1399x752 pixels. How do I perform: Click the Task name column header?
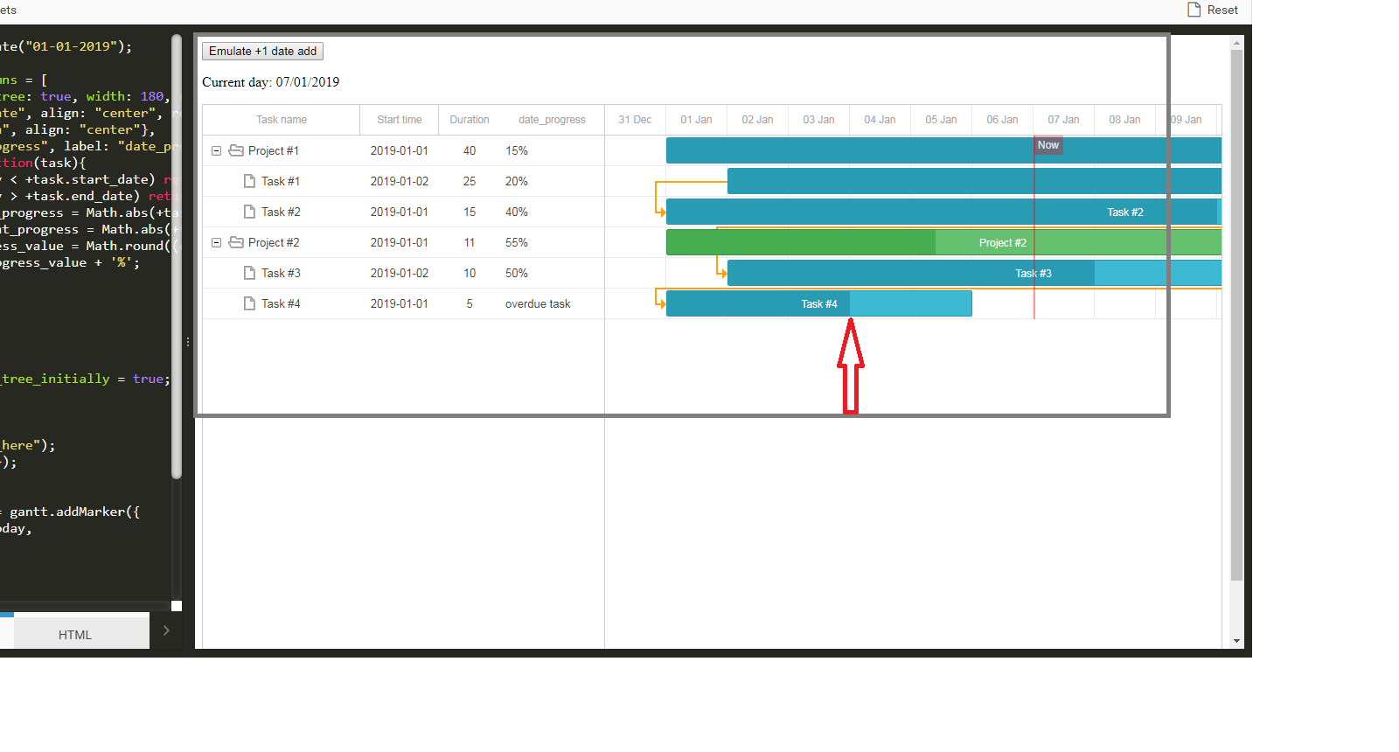click(281, 120)
